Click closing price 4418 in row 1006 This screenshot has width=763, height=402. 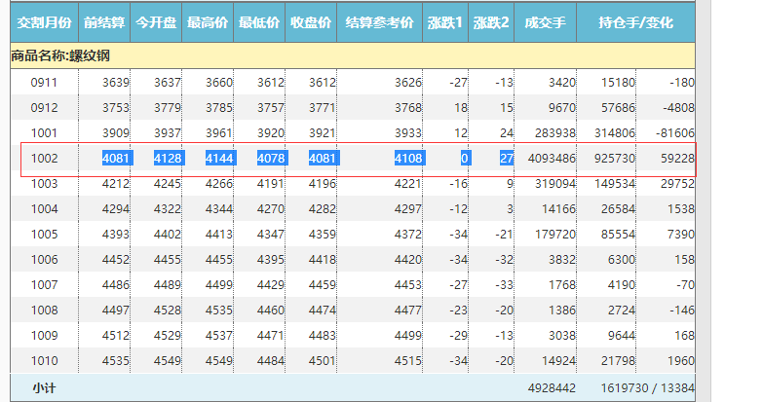(x=323, y=260)
